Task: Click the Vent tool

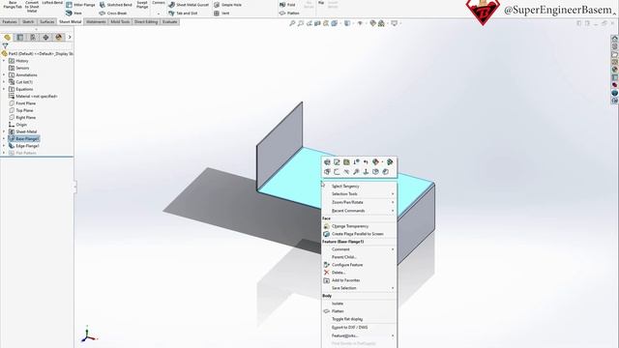Action: point(221,13)
